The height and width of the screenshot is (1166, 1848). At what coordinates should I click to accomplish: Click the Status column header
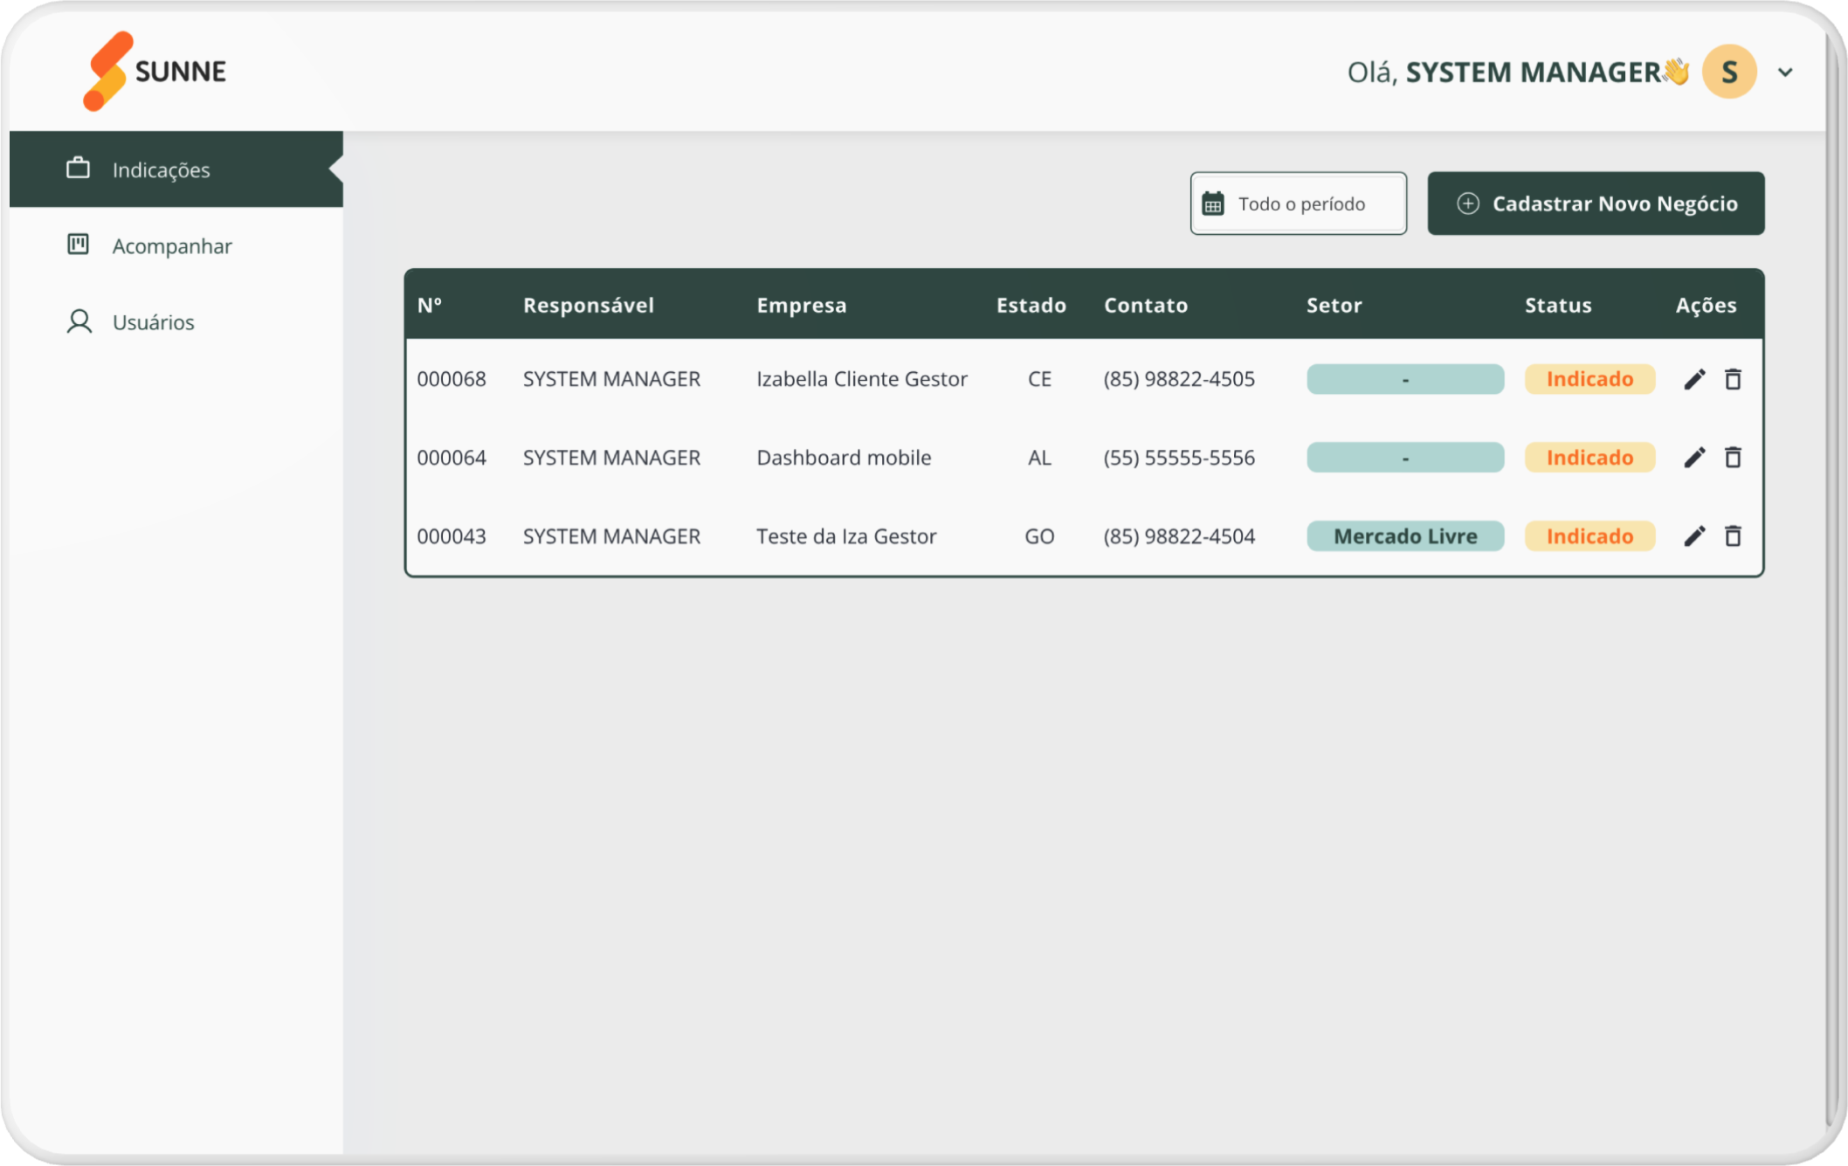pos(1559,305)
